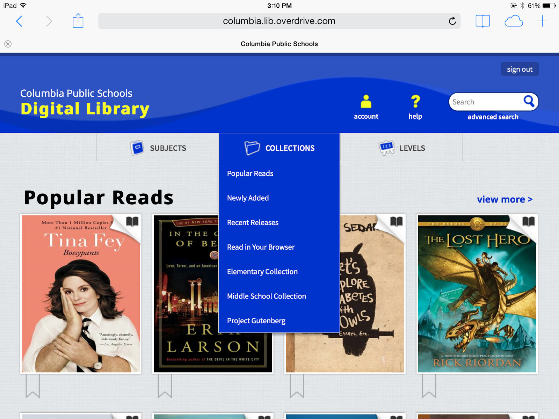Focus the Search input field
Viewport: 559px width, 419px height.
click(486, 102)
